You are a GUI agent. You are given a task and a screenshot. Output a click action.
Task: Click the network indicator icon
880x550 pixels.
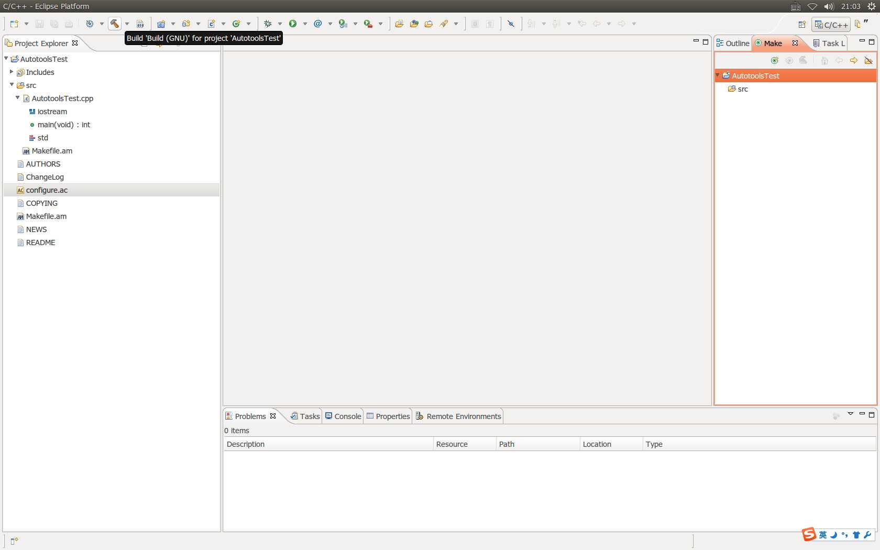812,6
